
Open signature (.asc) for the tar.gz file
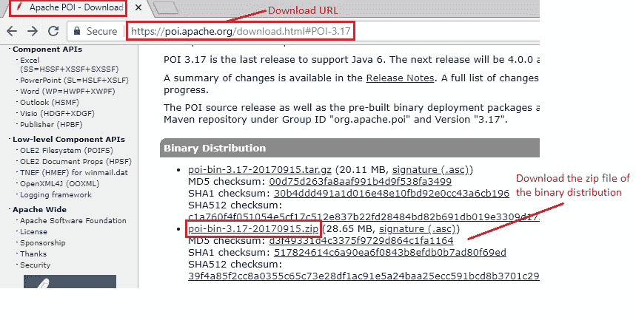[x=431, y=170]
